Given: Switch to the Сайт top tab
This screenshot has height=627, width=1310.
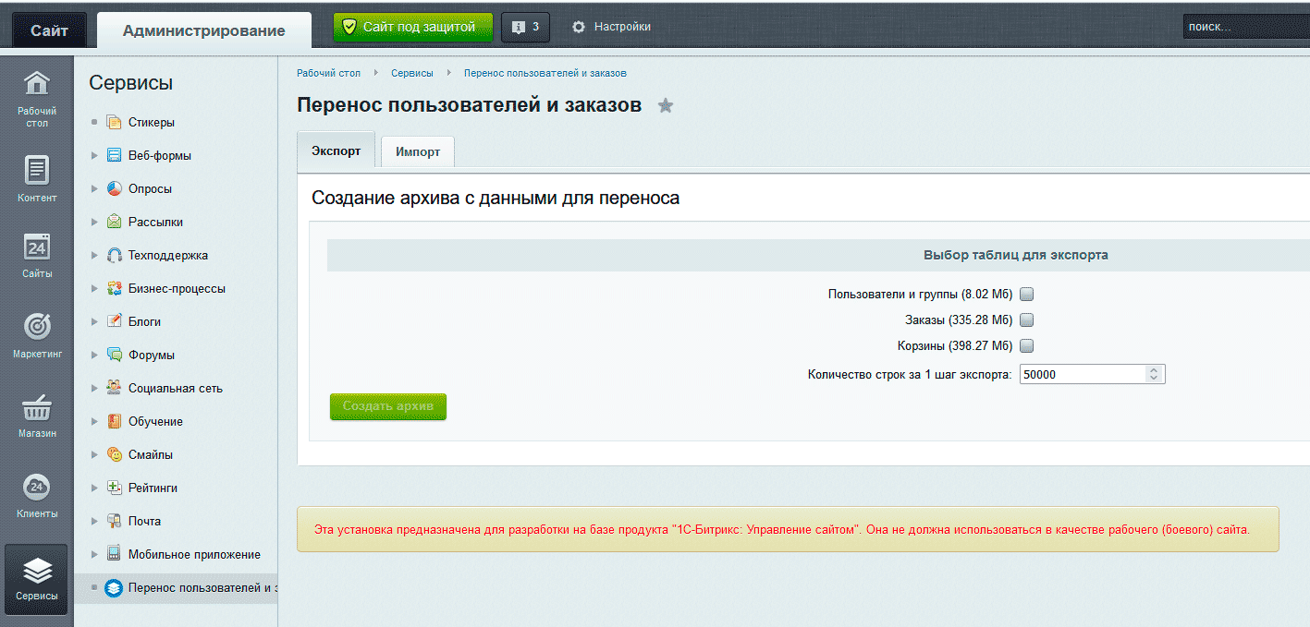Looking at the screenshot, I should coord(49,30).
